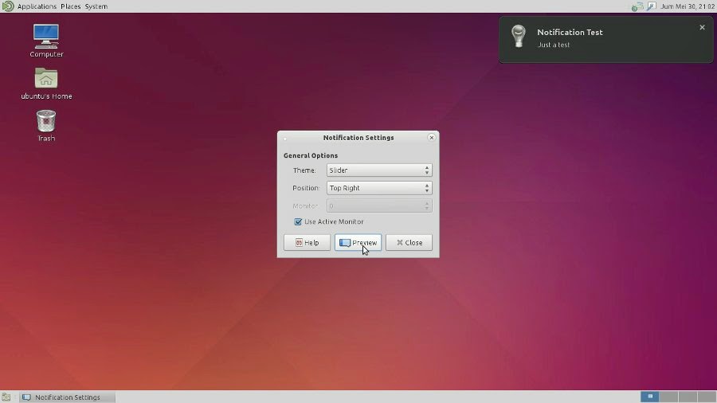Click the network icon in system tray

coord(637,6)
